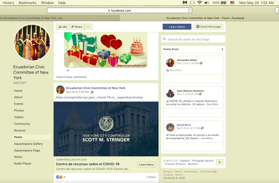Click the Malwarebytes icon in the menu bar

(185, 3)
